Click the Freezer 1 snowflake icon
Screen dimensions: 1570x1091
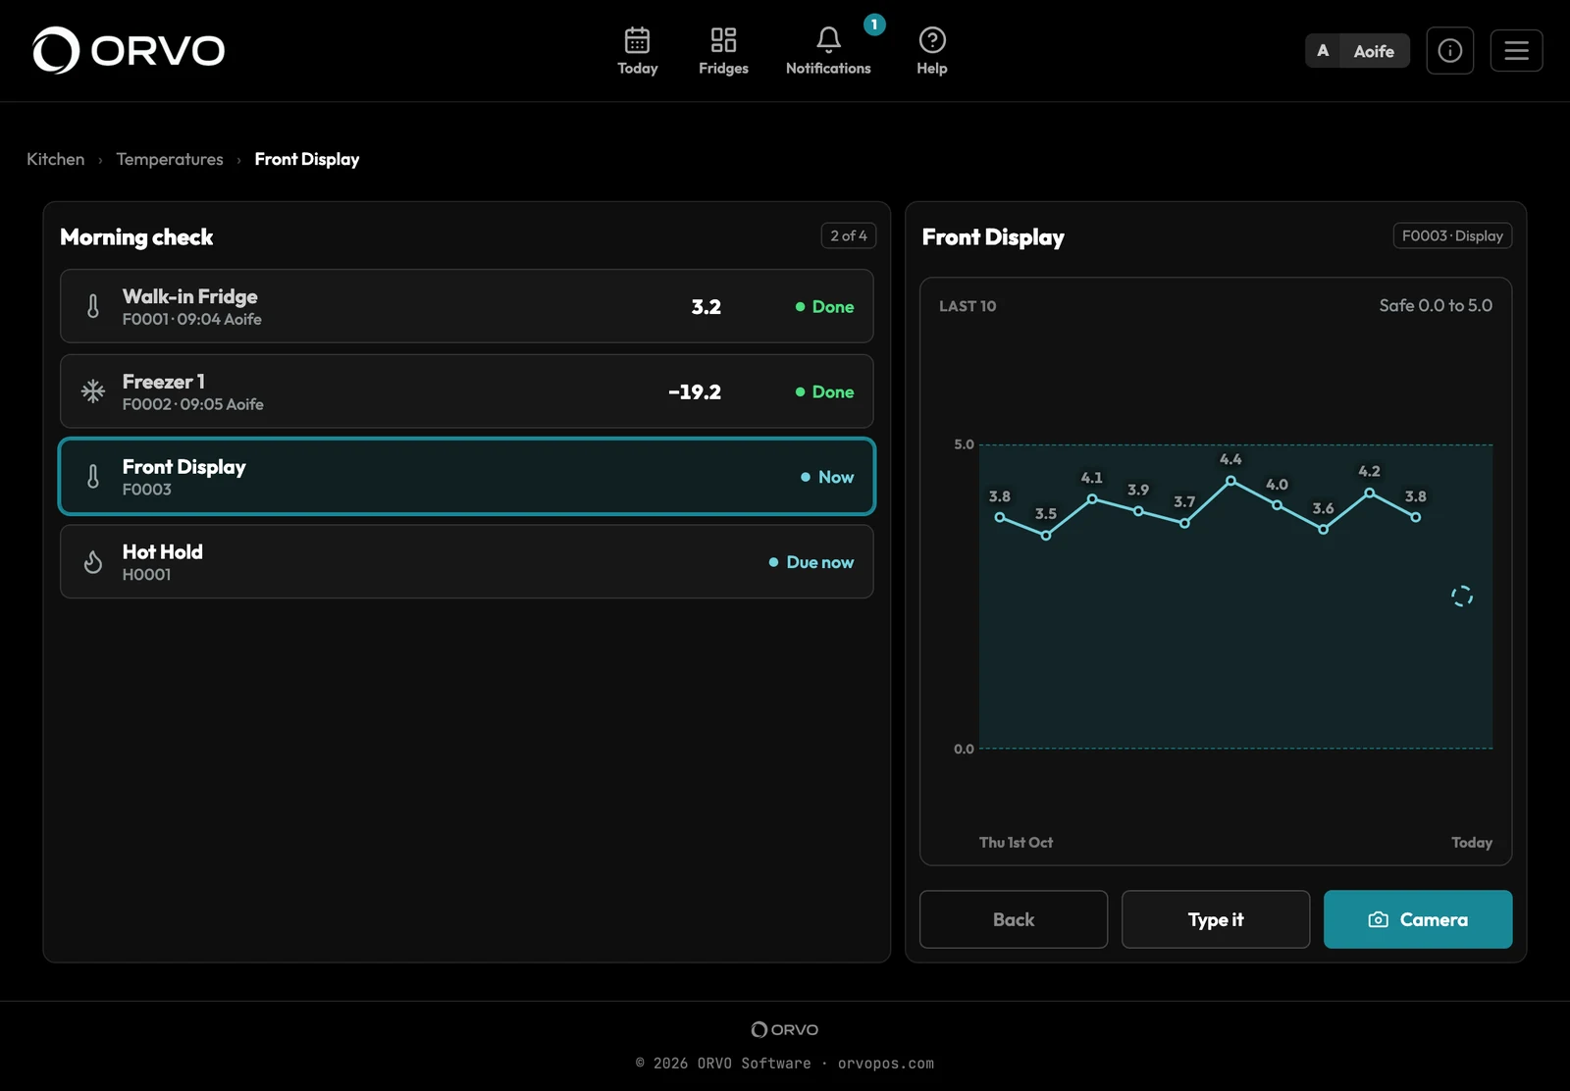coord(93,391)
